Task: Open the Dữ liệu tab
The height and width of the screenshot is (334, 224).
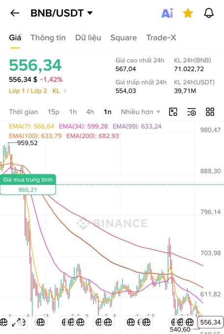Action: coord(88,38)
